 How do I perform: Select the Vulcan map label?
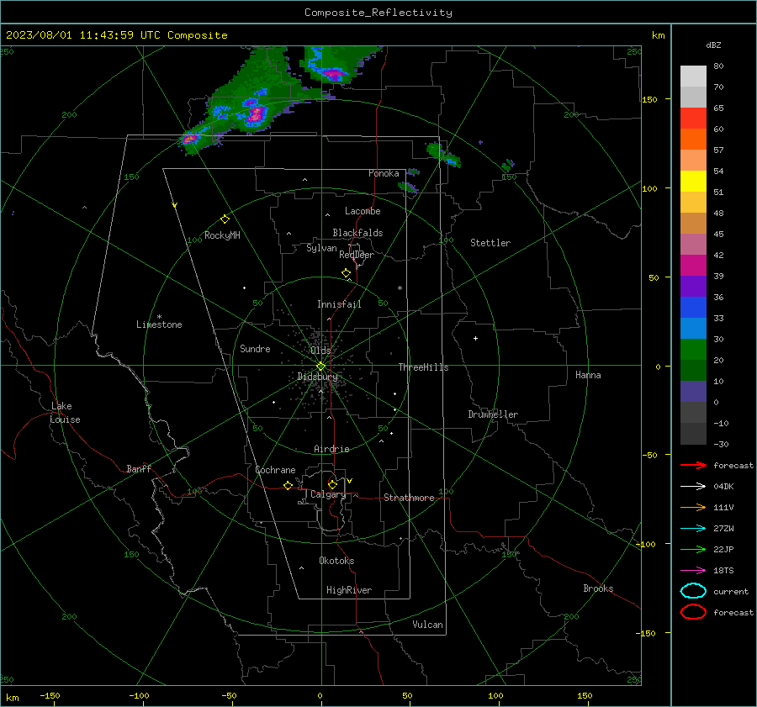point(427,625)
